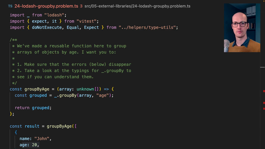Click the groupByAge constant declaration name
This screenshot has width=265, height=149.
(37, 89)
